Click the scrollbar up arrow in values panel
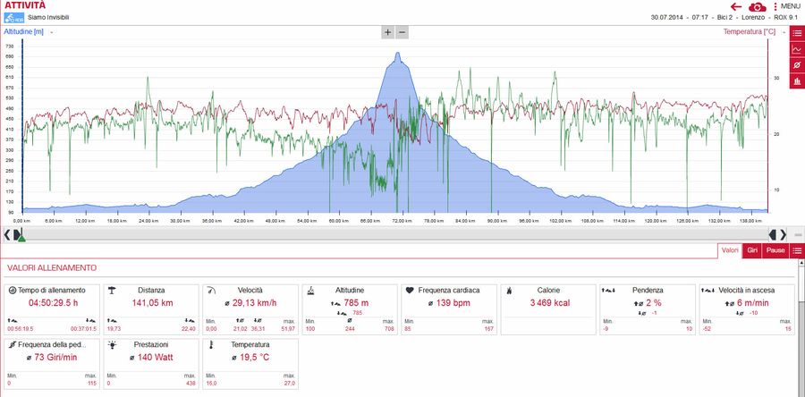 click(x=801, y=263)
